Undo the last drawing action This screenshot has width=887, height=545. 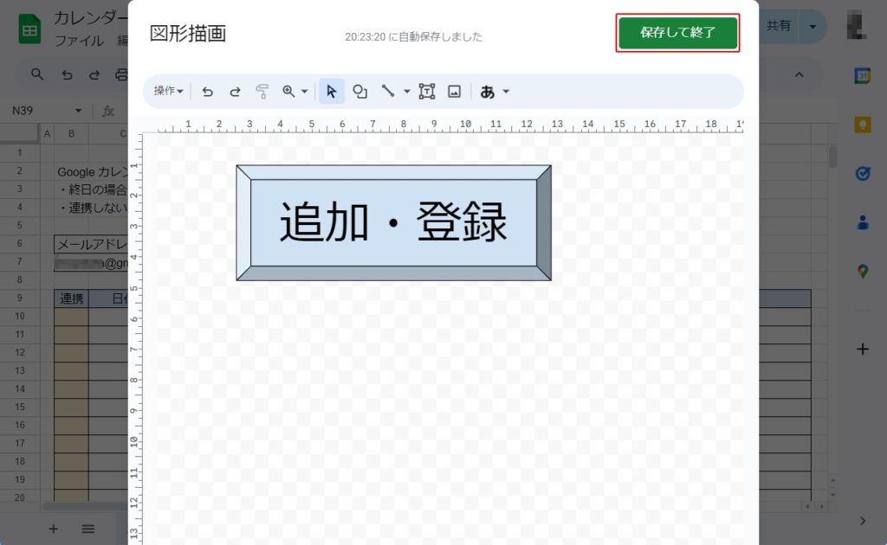[x=207, y=91]
